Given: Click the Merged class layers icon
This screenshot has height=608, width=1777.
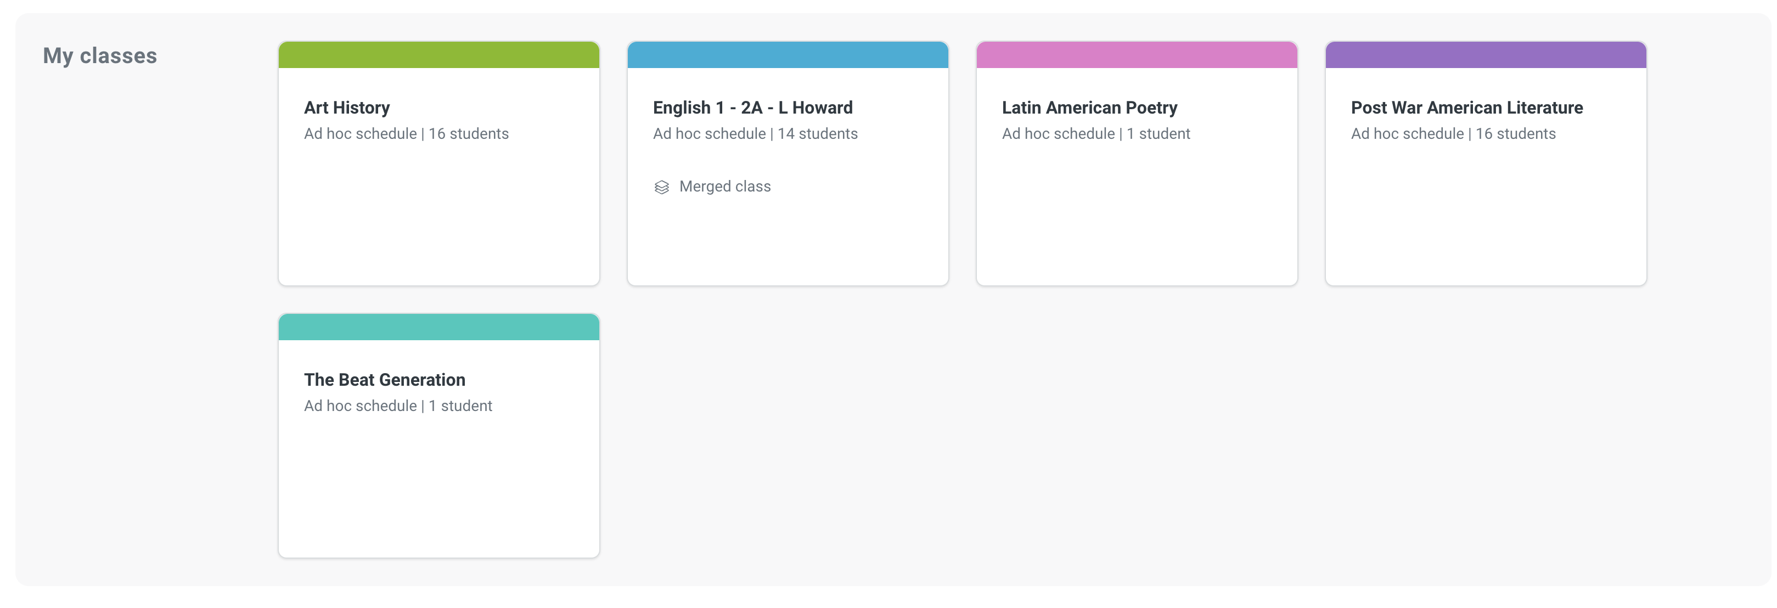Looking at the screenshot, I should 662,187.
